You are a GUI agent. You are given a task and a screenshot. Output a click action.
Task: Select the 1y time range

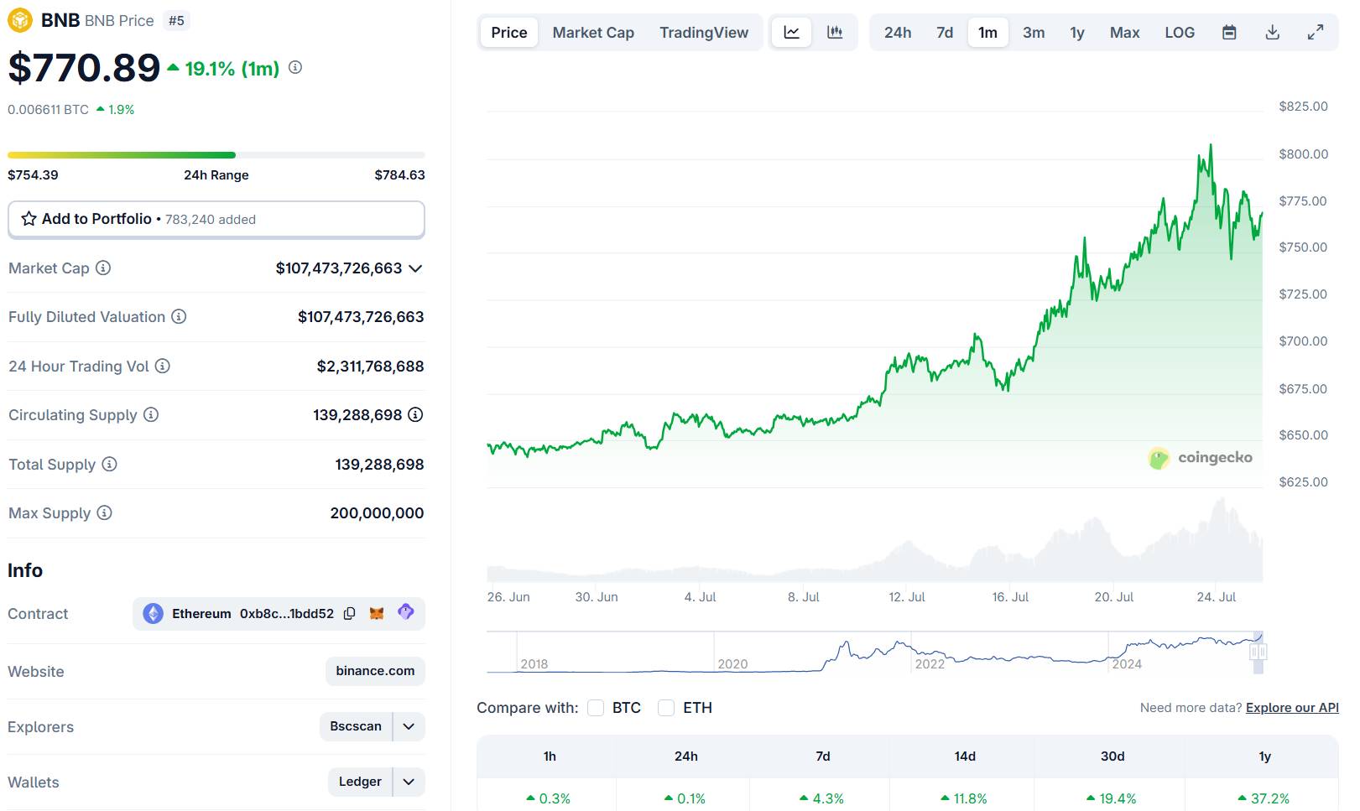pyautogui.click(x=1077, y=33)
